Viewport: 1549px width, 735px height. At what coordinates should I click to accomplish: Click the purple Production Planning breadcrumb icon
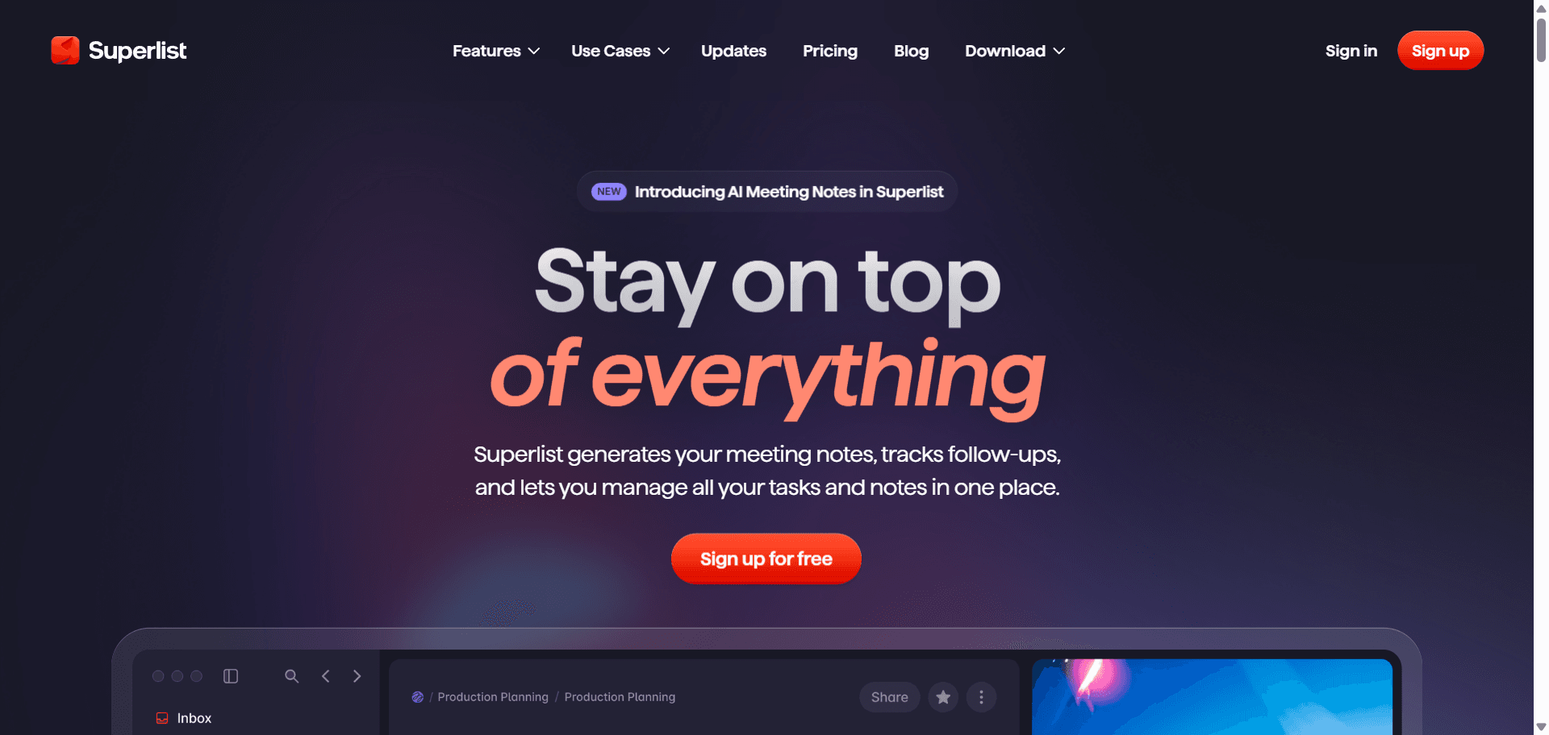(x=418, y=697)
